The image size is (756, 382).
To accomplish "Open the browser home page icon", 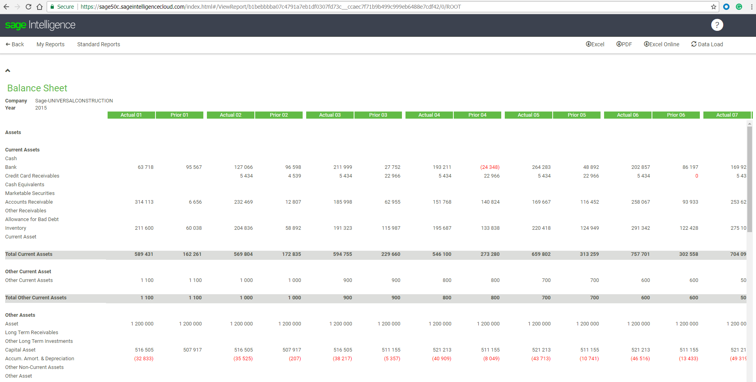I will pyautogui.click(x=40, y=7).
